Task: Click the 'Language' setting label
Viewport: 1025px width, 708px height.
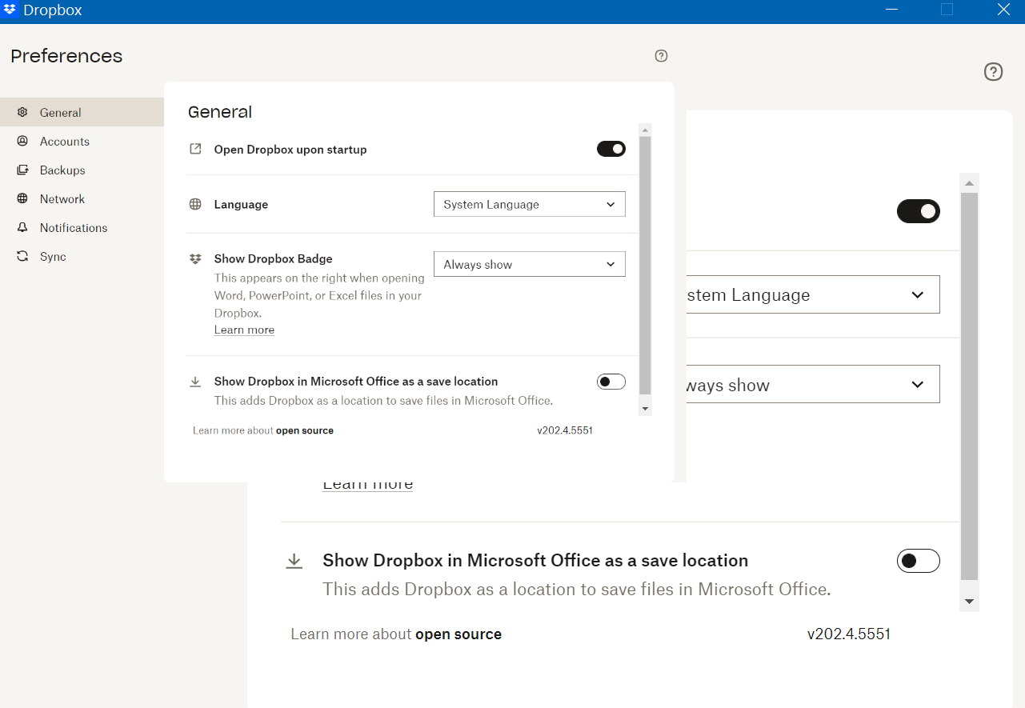Action: [241, 205]
